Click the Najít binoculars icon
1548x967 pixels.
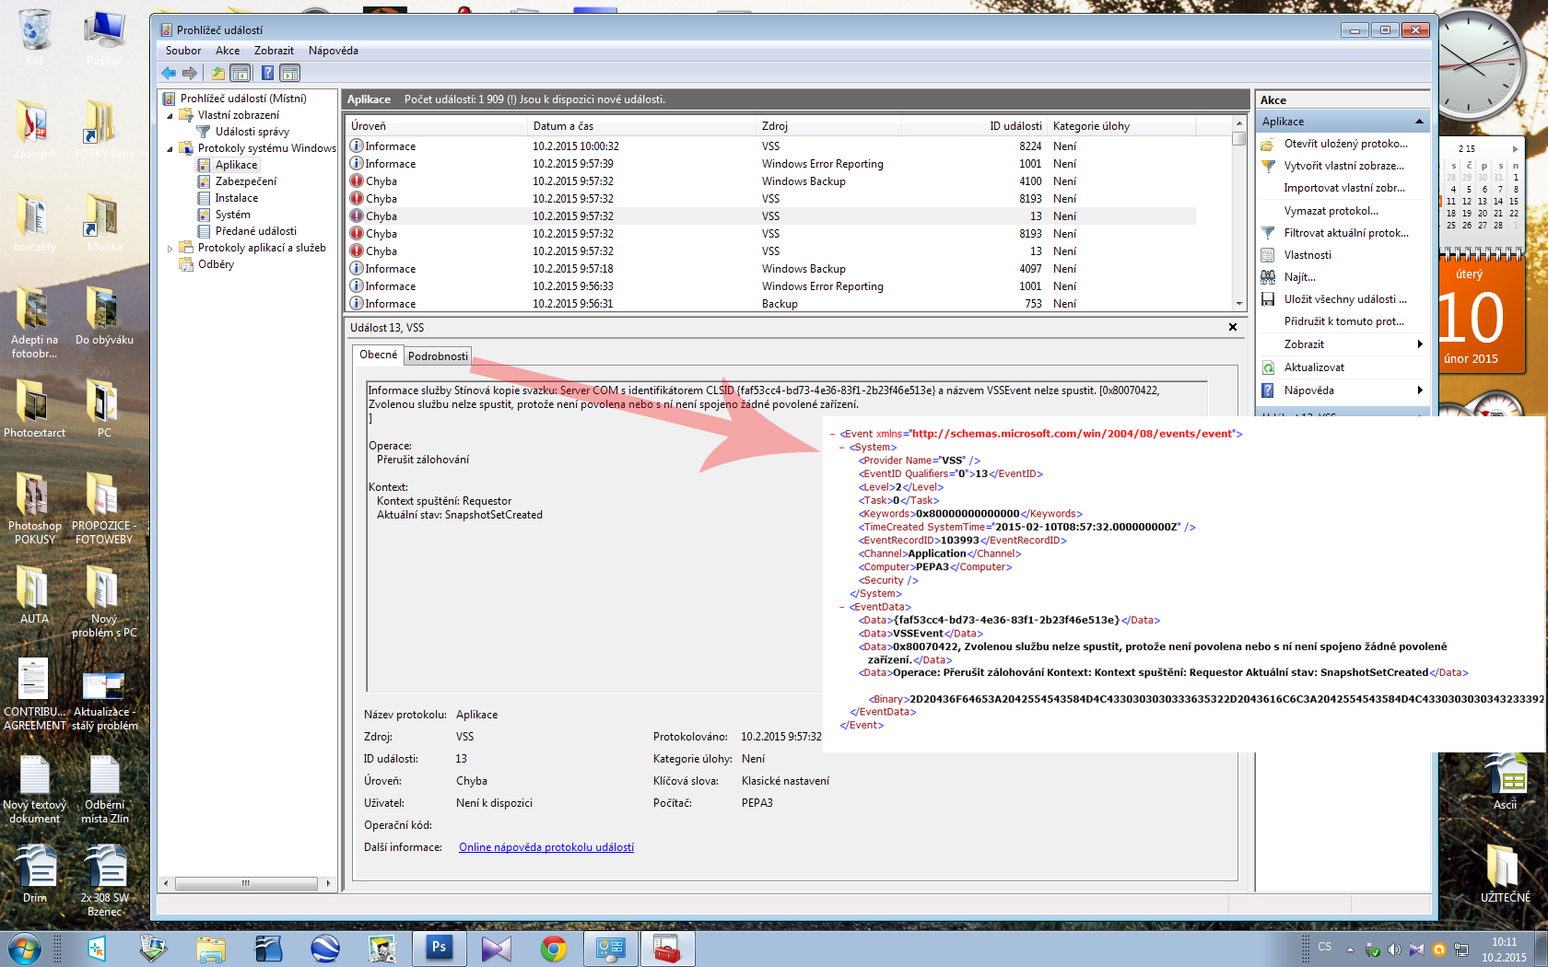(1268, 277)
